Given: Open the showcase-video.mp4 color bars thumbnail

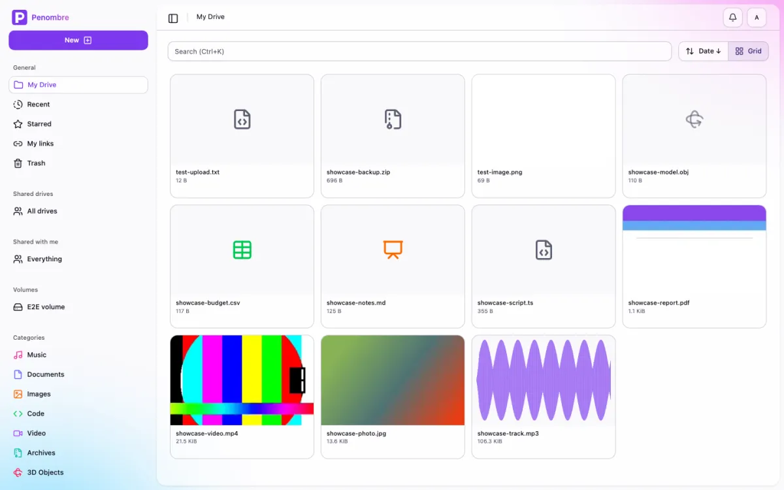Looking at the screenshot, I should point(242,380).
